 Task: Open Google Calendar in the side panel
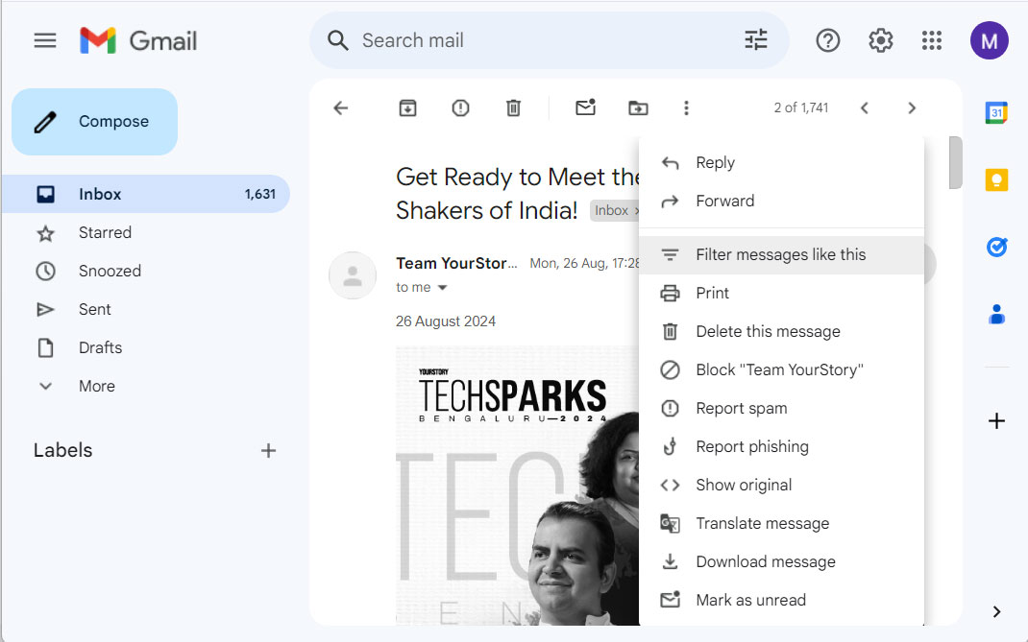pyautogui.click(x=996, y=112)
